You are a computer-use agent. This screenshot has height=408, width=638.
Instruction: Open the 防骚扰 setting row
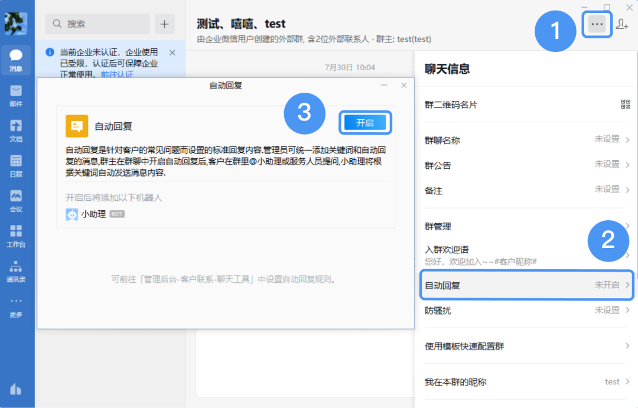(527, 311)
